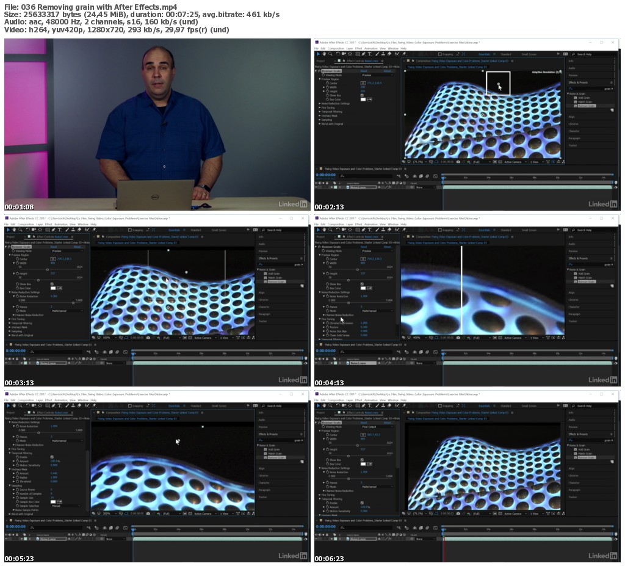Click the Box Color eyedropper in the 00:03:13 frame
This screenshot has height=566, width=625.
(60, 288)
